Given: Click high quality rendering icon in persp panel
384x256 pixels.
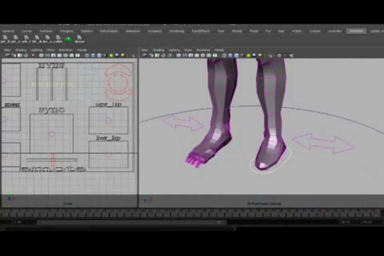Looking at the screenshot, I should click(x=260, y=56).
